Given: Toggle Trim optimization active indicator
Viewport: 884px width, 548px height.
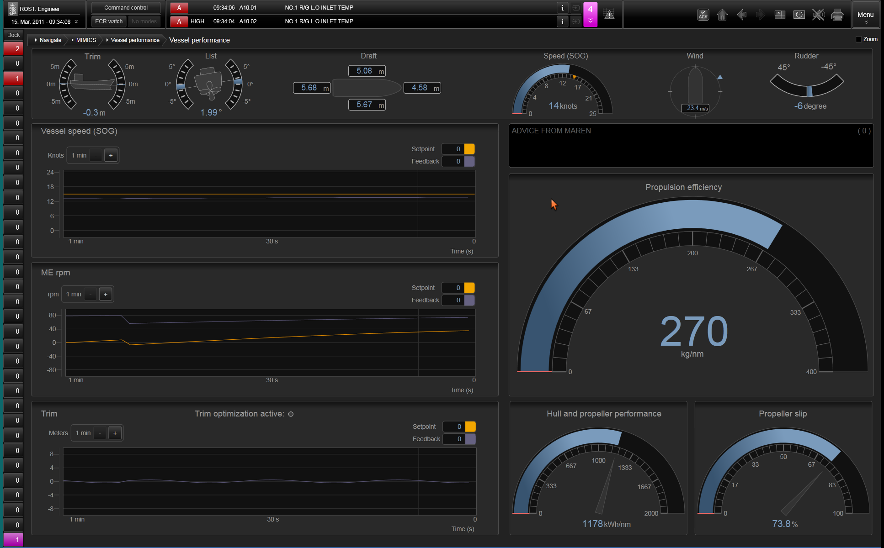Looking at the screenshot, I should pyautogui.click(x=291, y=414).
